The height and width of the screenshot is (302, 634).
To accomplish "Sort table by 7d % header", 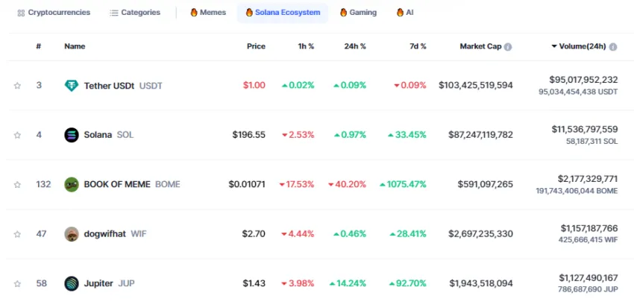I will click(416, 46).
